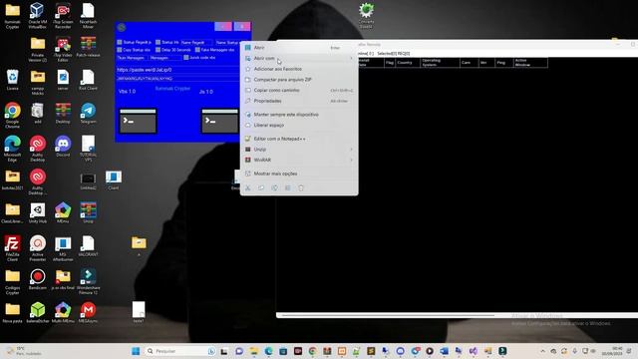Click Mostrar mais opções entry
Image resolution: width=638 pixels, height=359 pixels.
pos(299,174)
